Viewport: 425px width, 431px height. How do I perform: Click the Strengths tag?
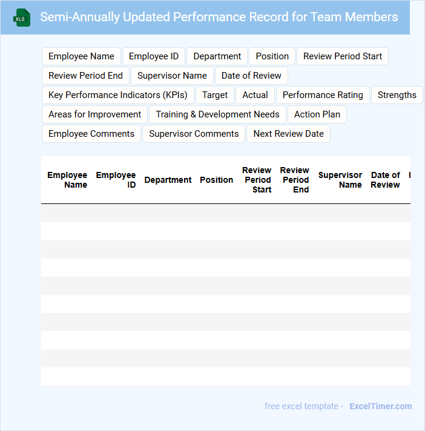397,95
